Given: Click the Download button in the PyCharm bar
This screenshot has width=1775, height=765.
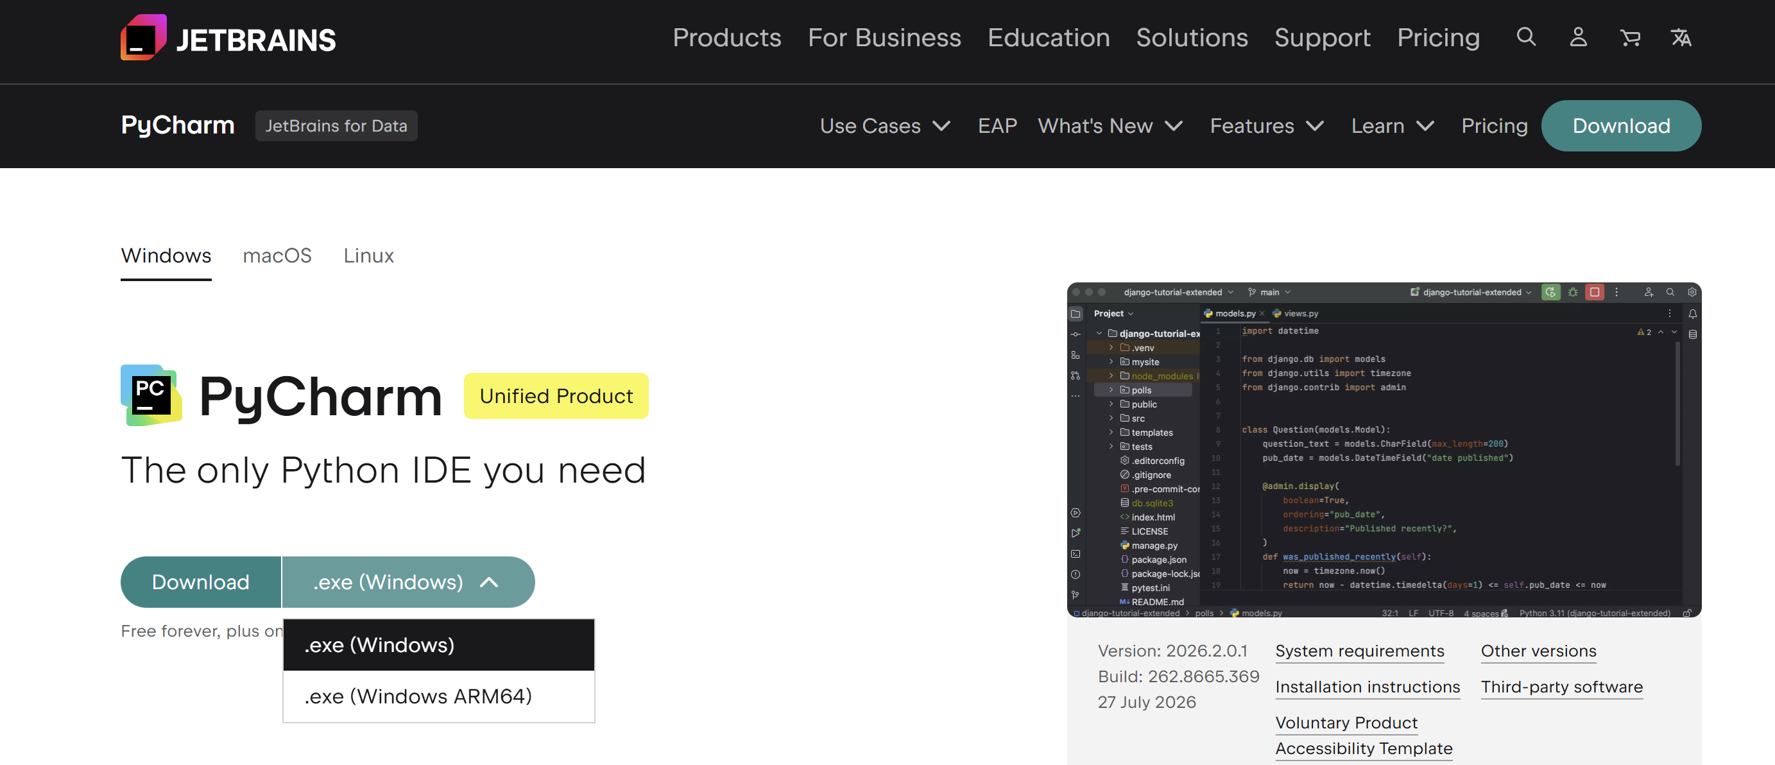Looking at the screenshot, I should click(1620, 125).
